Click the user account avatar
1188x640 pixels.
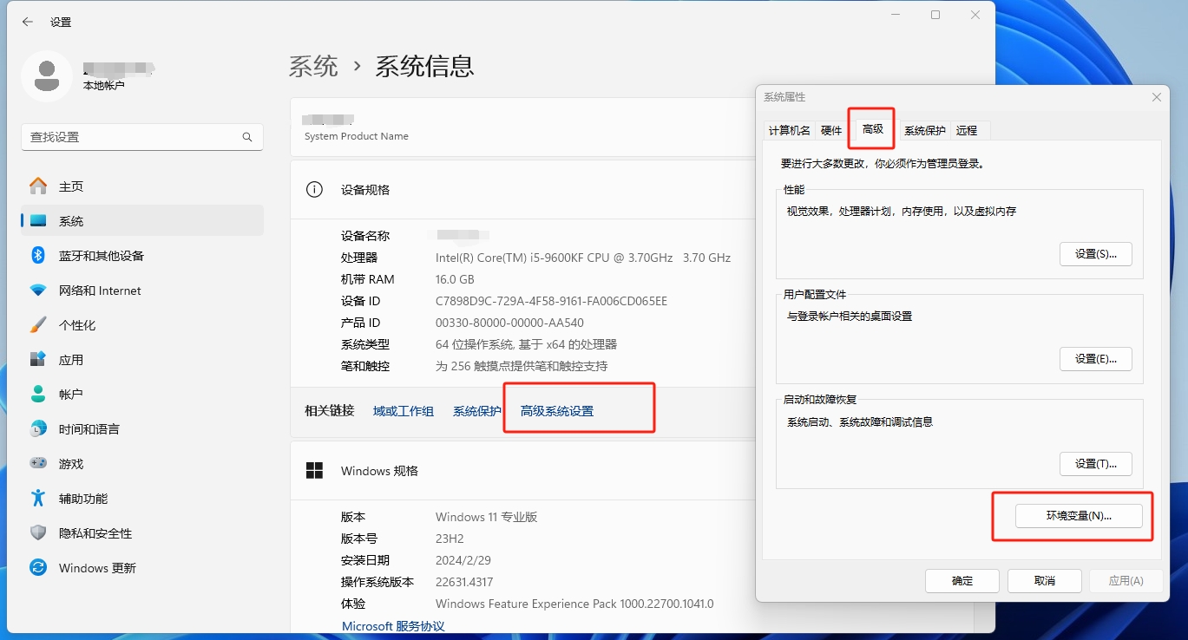(46, 75)
